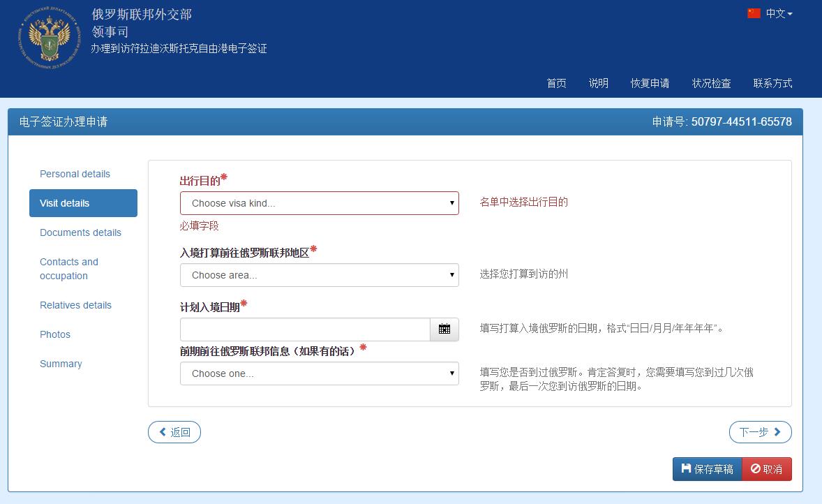Click the save disk icon on 保存草稿 button

688,468
